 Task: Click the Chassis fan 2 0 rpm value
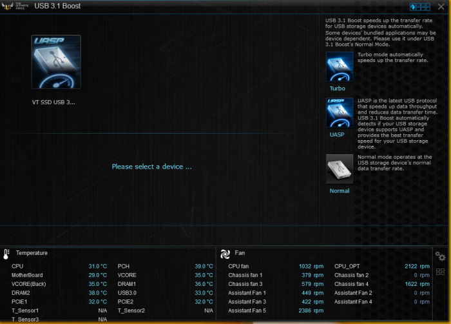point(421,276)
